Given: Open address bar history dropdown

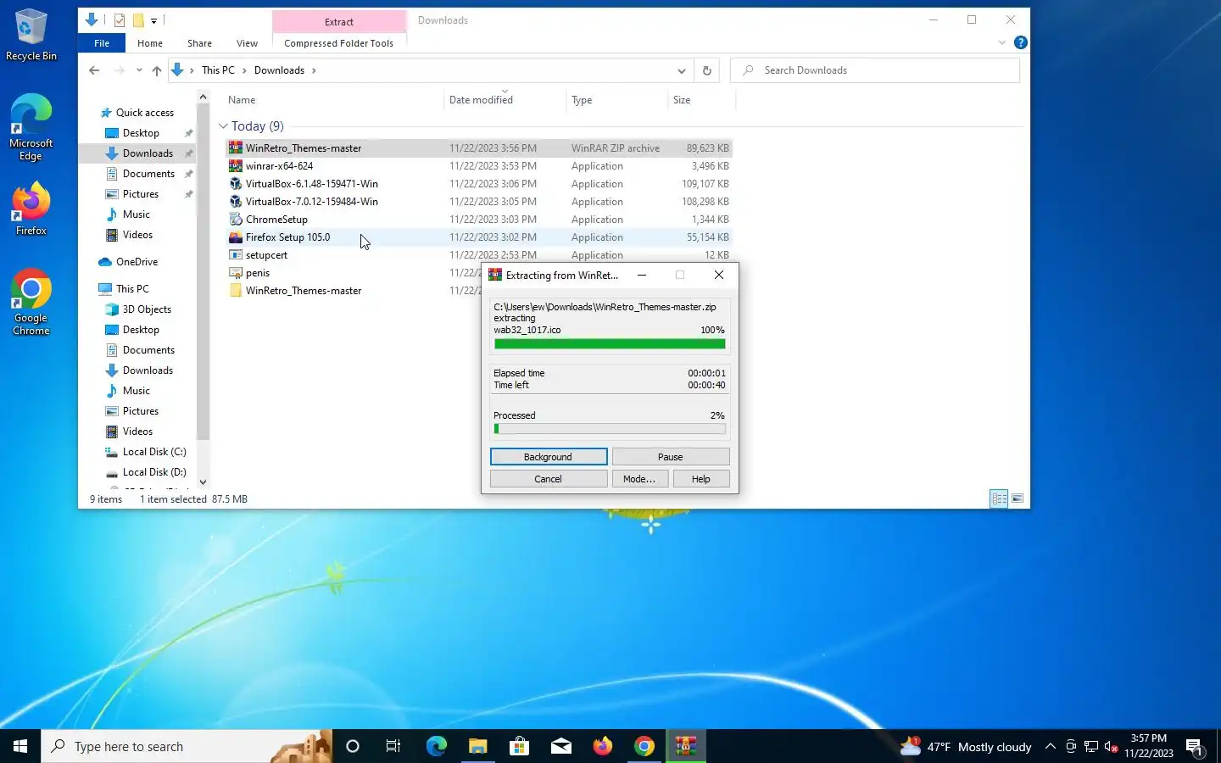Looking at the screenshot, I should [x=681, y=70].
